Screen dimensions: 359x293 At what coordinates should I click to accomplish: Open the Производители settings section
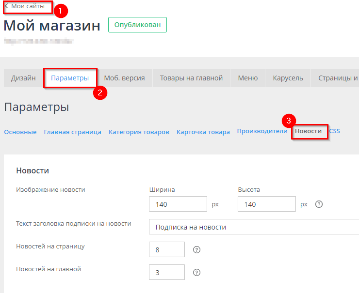[262, 131]
